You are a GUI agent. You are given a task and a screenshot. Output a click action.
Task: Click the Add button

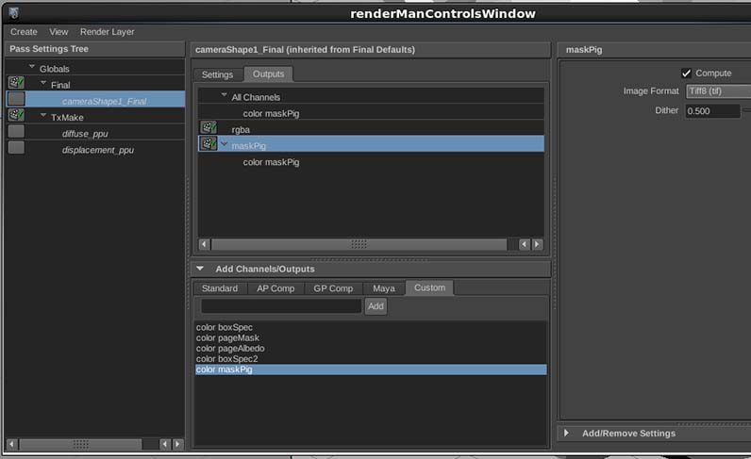coord(376,306)
